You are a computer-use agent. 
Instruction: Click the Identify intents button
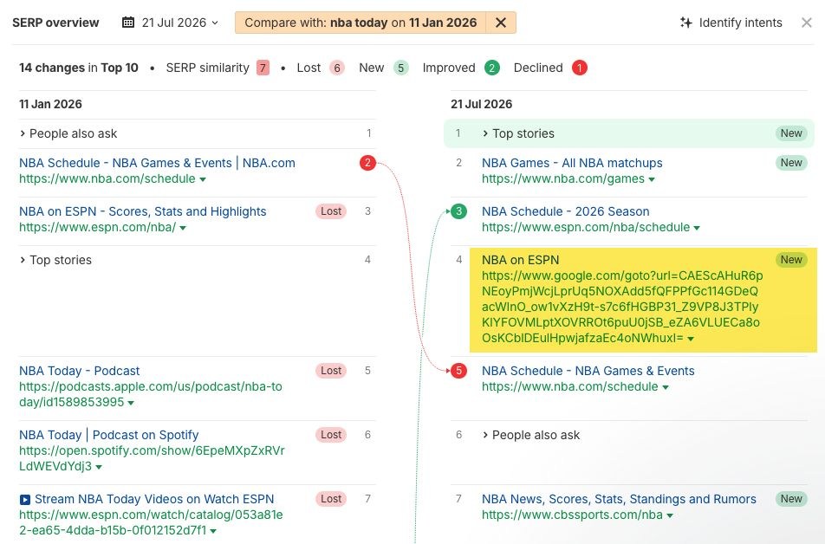point(731,23)
